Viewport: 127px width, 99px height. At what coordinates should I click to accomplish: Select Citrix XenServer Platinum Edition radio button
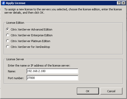tap(8, 41)
